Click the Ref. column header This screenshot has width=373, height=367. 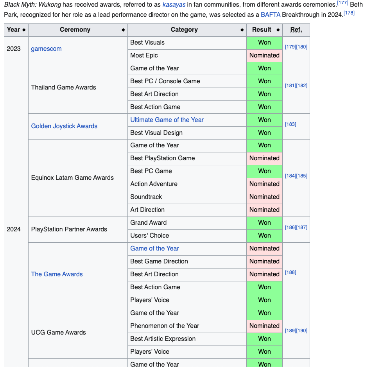click(296, 30)
